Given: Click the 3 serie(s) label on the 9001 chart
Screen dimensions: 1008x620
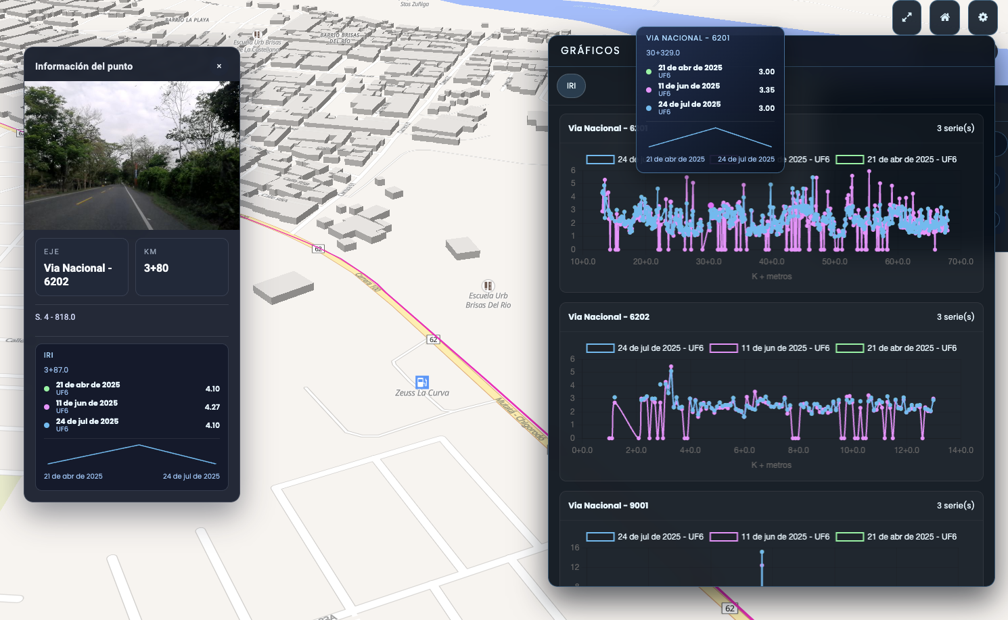Looking at the screenshot, I should pyautogui.click(x=955, y=506).
